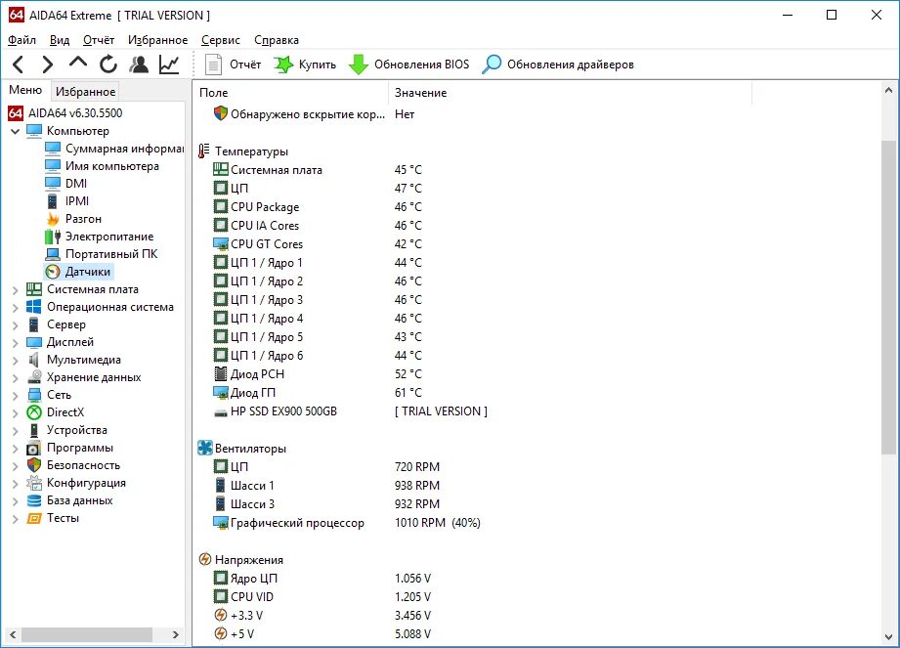The width and height of the screenshot is (900, 648).
Task: Click the green Купить star icon
Action: (x=283, y=65)
